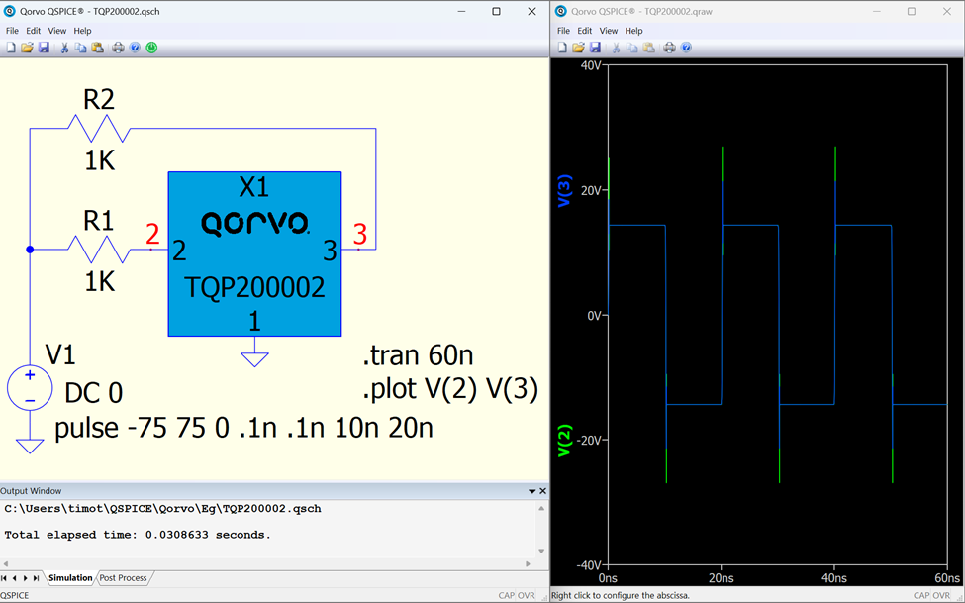Switch to the Post Process tab
The image size is (965, 603).
pos(123,578)
